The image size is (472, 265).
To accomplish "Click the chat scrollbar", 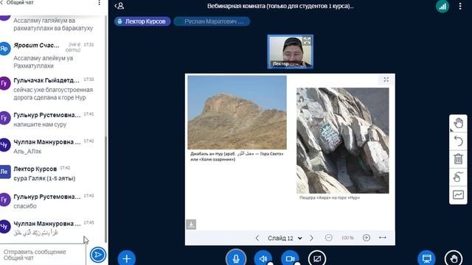I will point(105,189).
